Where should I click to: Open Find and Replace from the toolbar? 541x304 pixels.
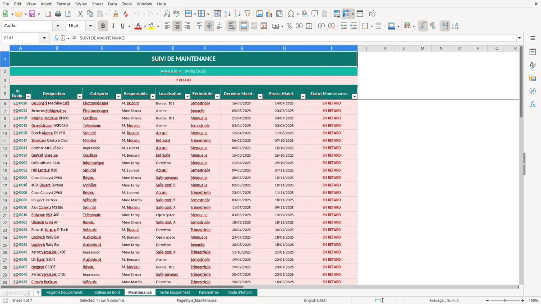point(167,14)
